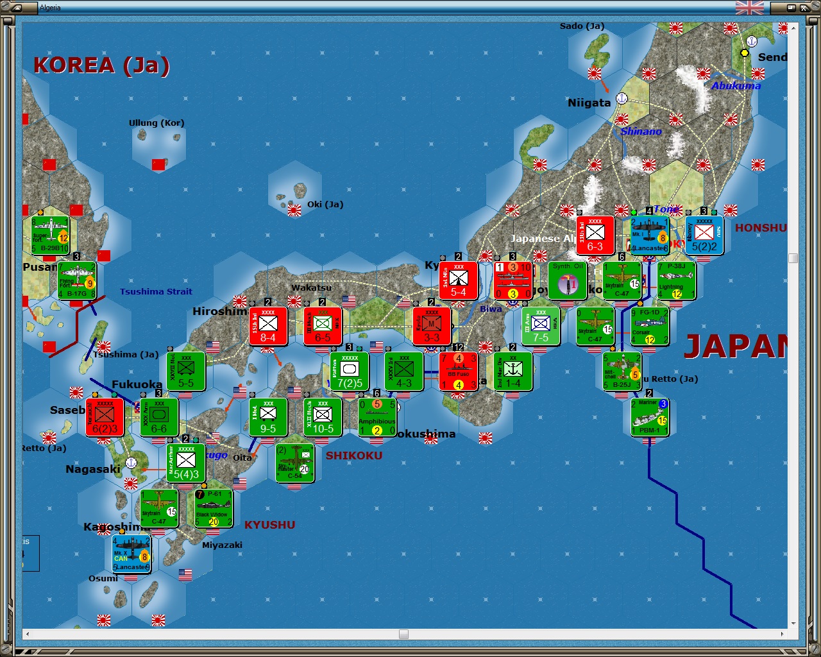Image resolution: width=821 pixels, height=657 pixels.
Task: Select the XLII Mech 10-5 corps counter
Action: pos(323,417)
